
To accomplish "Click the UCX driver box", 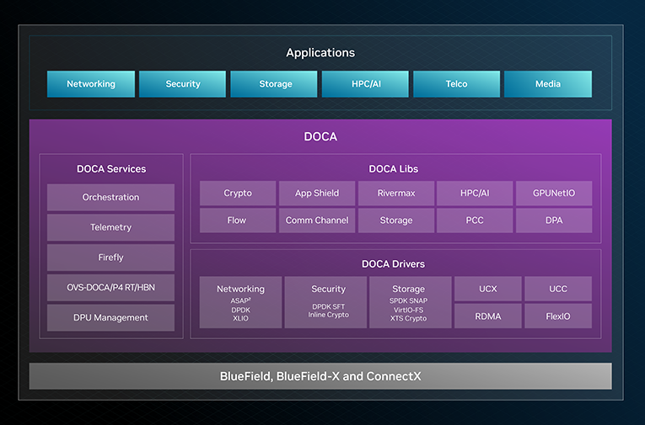I will point(488,289).
